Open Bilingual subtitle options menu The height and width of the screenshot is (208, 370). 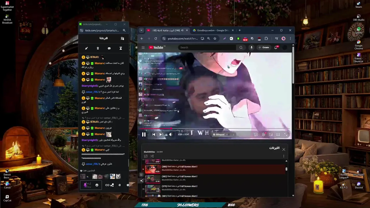tap(233, 134)
